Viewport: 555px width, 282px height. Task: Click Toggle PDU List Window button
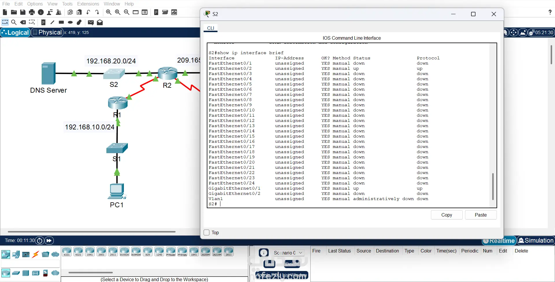click(282, 275)
